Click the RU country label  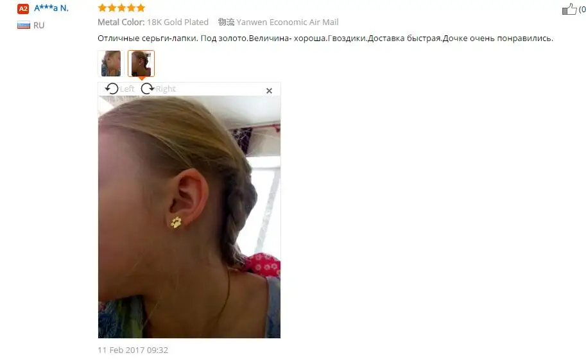coord(39,26)
